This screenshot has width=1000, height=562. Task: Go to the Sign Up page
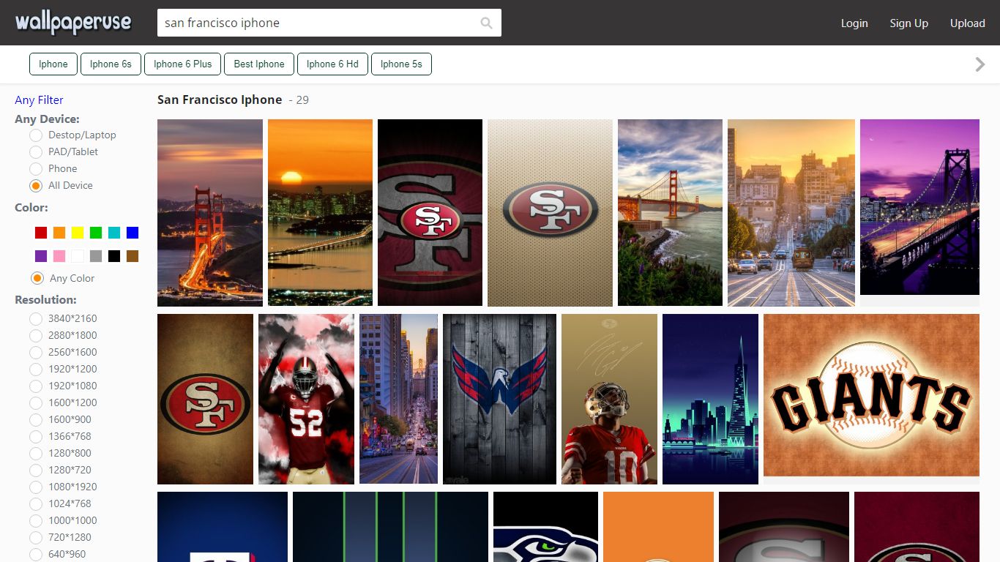pos(909,23)
